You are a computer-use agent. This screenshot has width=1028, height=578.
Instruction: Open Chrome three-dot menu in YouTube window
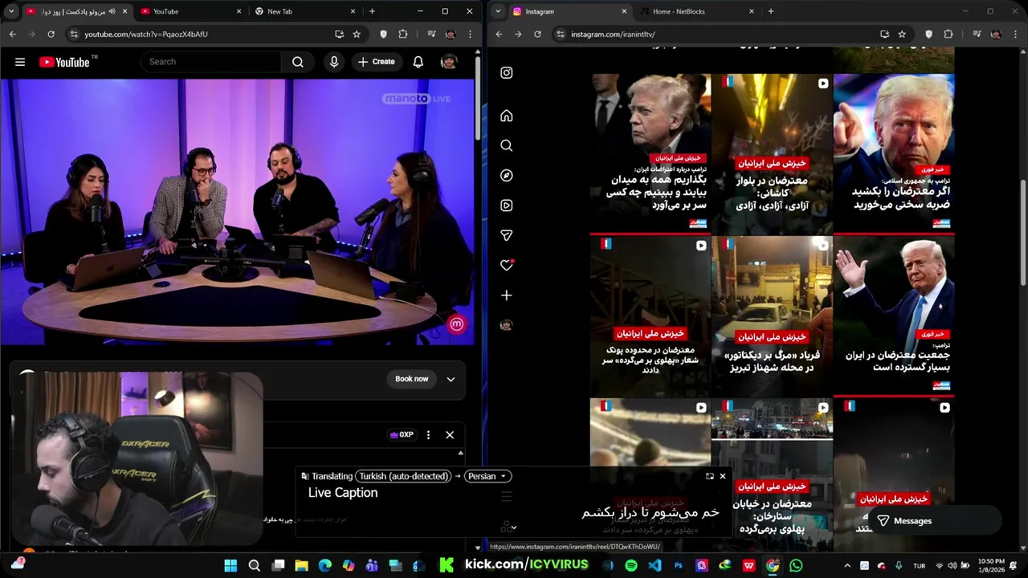pos(469,35)
